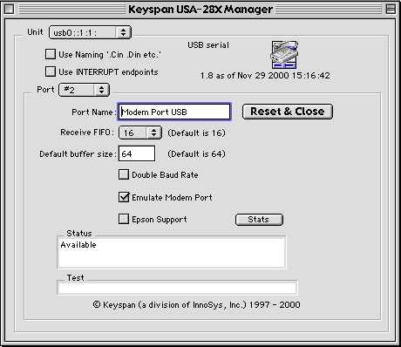Screen dimensions: 401x347
Task: Click the empty Test field
Action: (177, 288)
